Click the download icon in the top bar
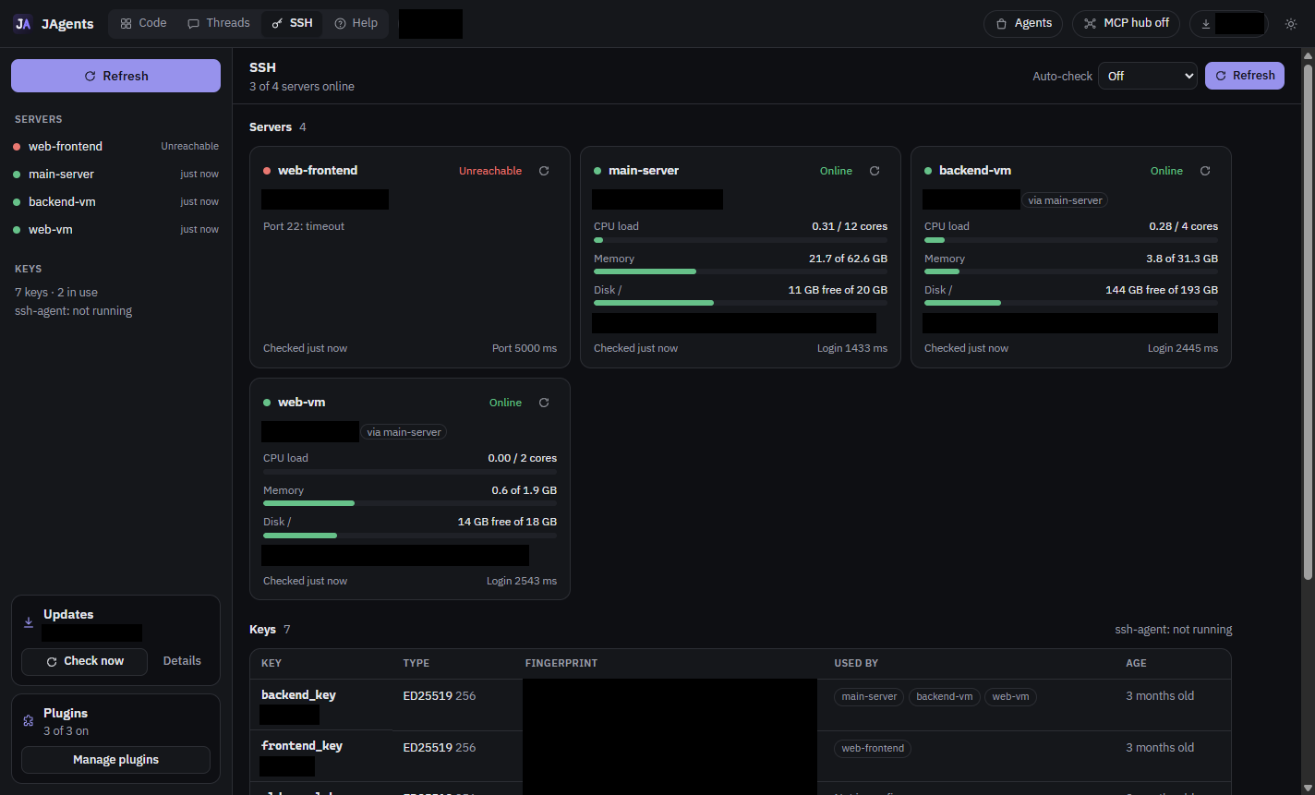1315x795 pixels. 1206,24
